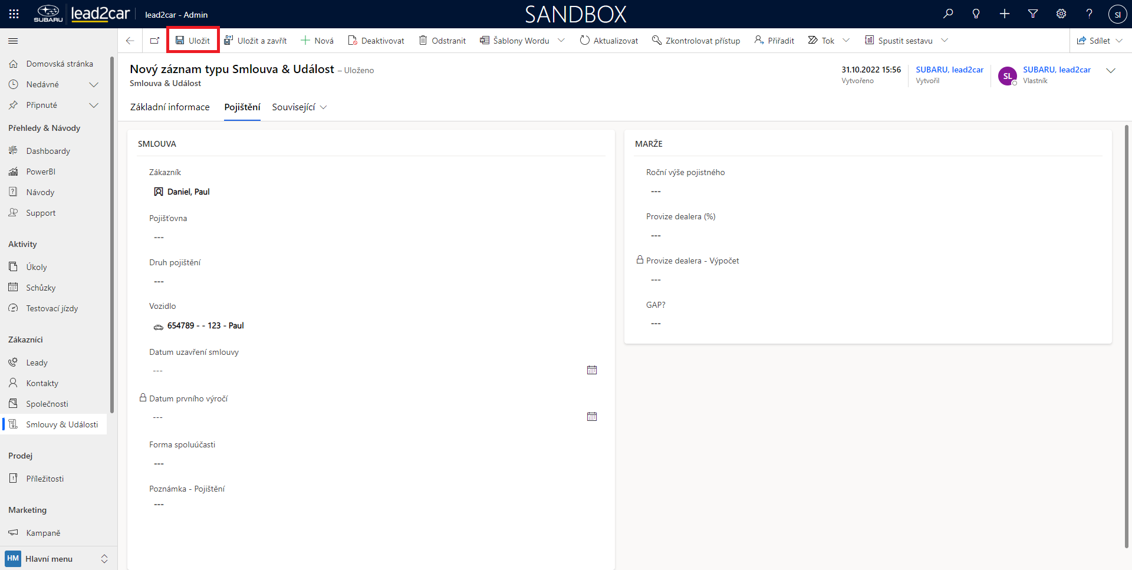
Task: Open the Daniel, Paul customer link
Action: [188, 192]
